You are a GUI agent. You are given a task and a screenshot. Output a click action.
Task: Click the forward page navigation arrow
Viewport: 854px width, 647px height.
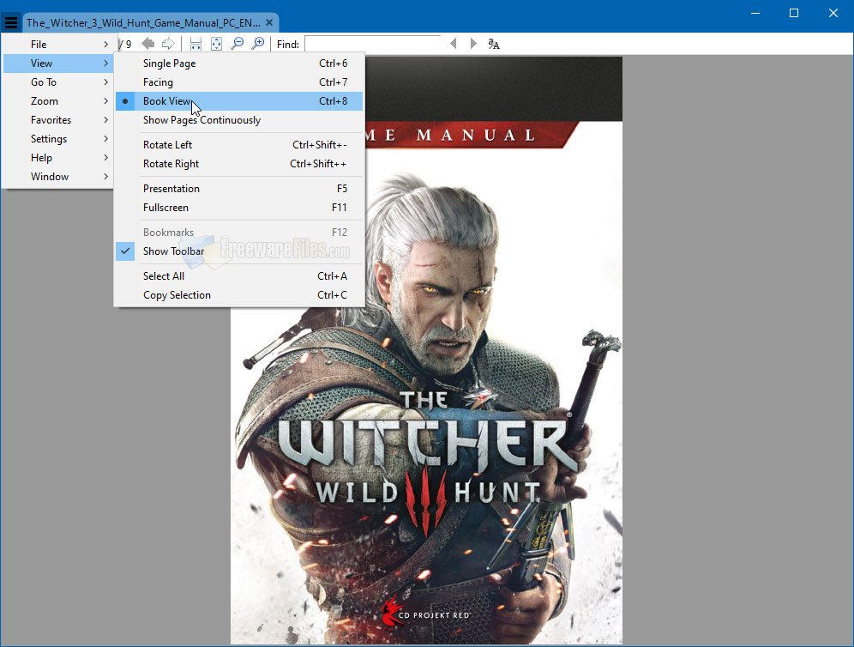click(167, 43)
